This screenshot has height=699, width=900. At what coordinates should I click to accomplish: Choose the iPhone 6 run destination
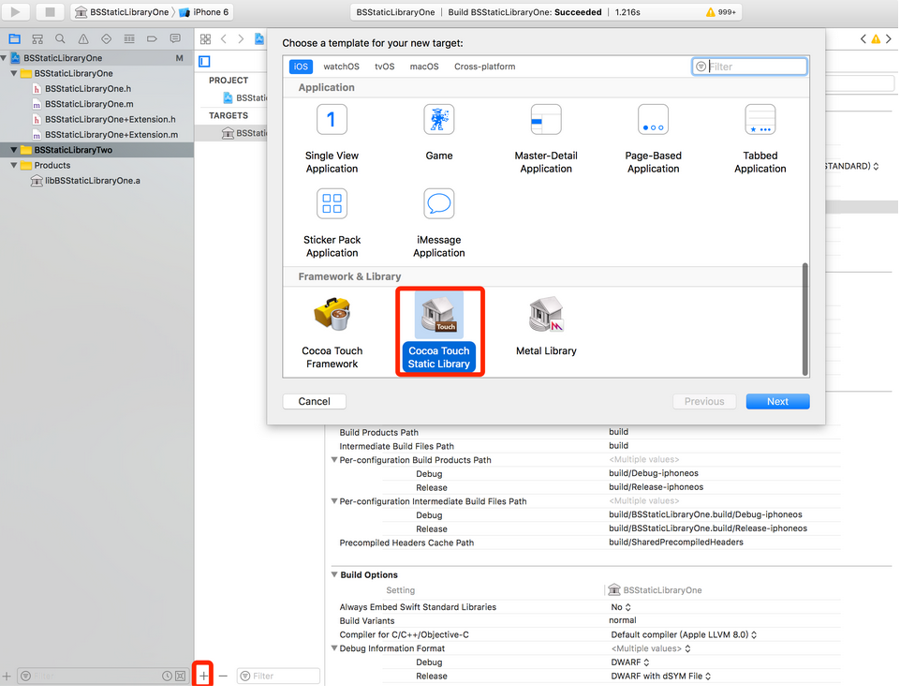coord(204,12)
